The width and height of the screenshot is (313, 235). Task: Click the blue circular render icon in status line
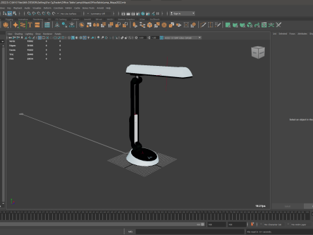click(143, 14)
